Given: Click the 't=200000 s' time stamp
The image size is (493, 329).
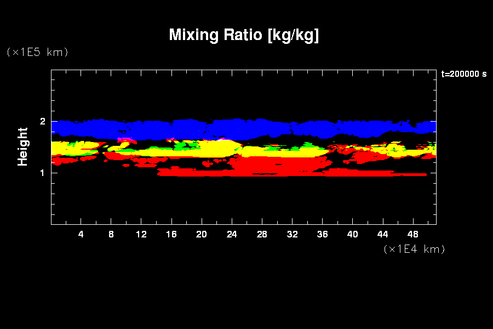Looking at the screenshot, I should 464,74.
